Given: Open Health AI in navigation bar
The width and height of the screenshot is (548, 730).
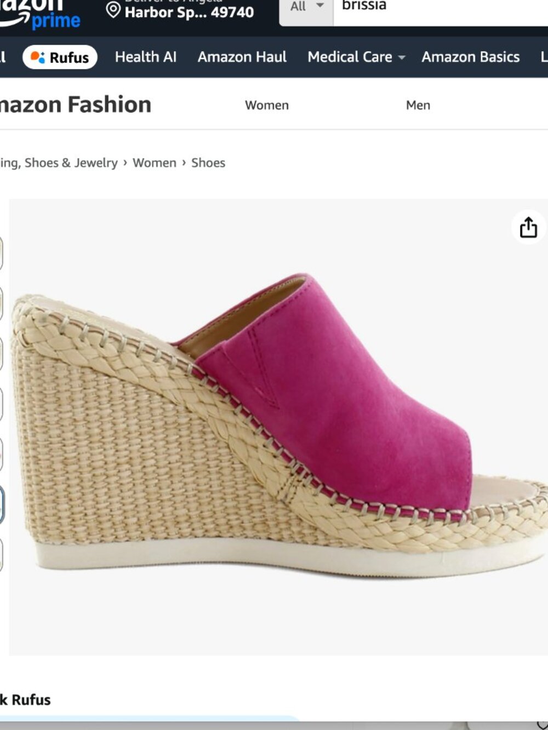Looking at the screenshot, I should point(146,57).
